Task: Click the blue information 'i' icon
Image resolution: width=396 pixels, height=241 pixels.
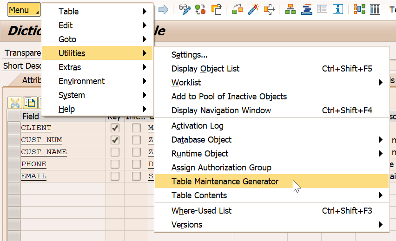Action: pos(337,10)
